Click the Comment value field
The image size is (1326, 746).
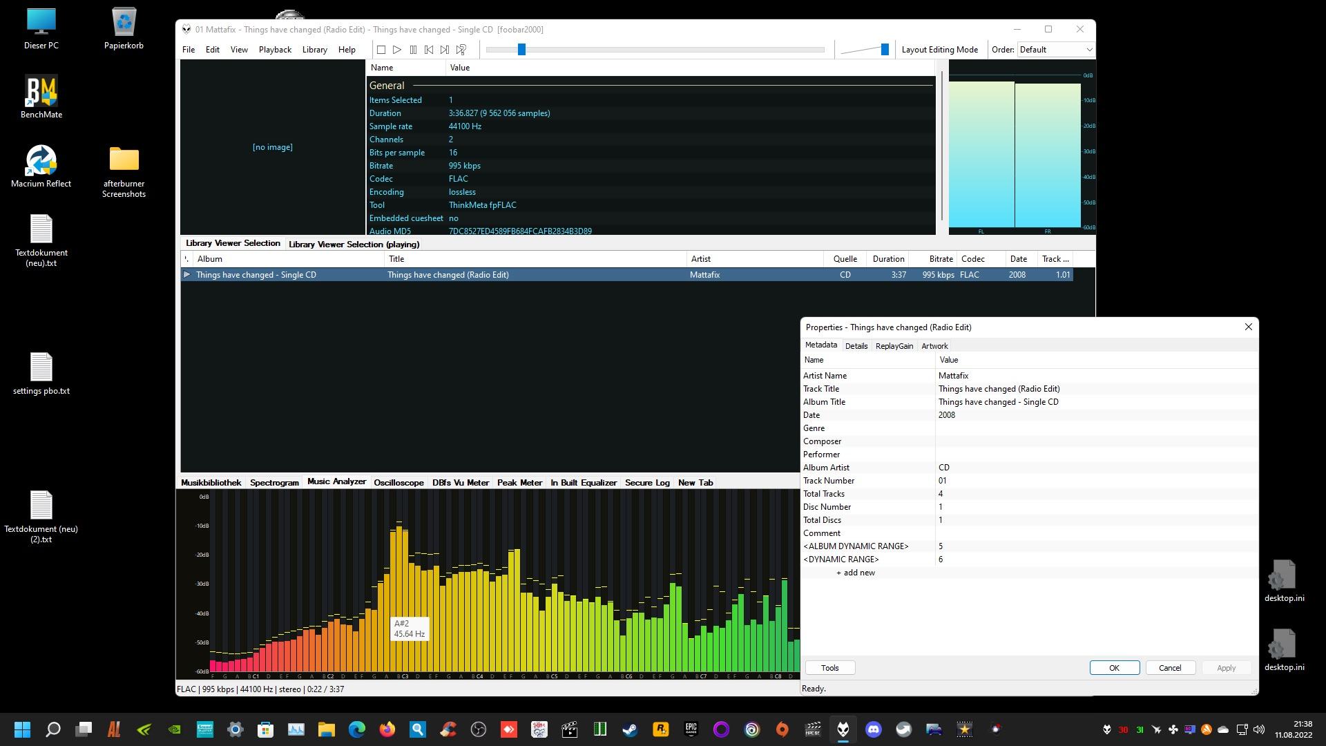1096,533
